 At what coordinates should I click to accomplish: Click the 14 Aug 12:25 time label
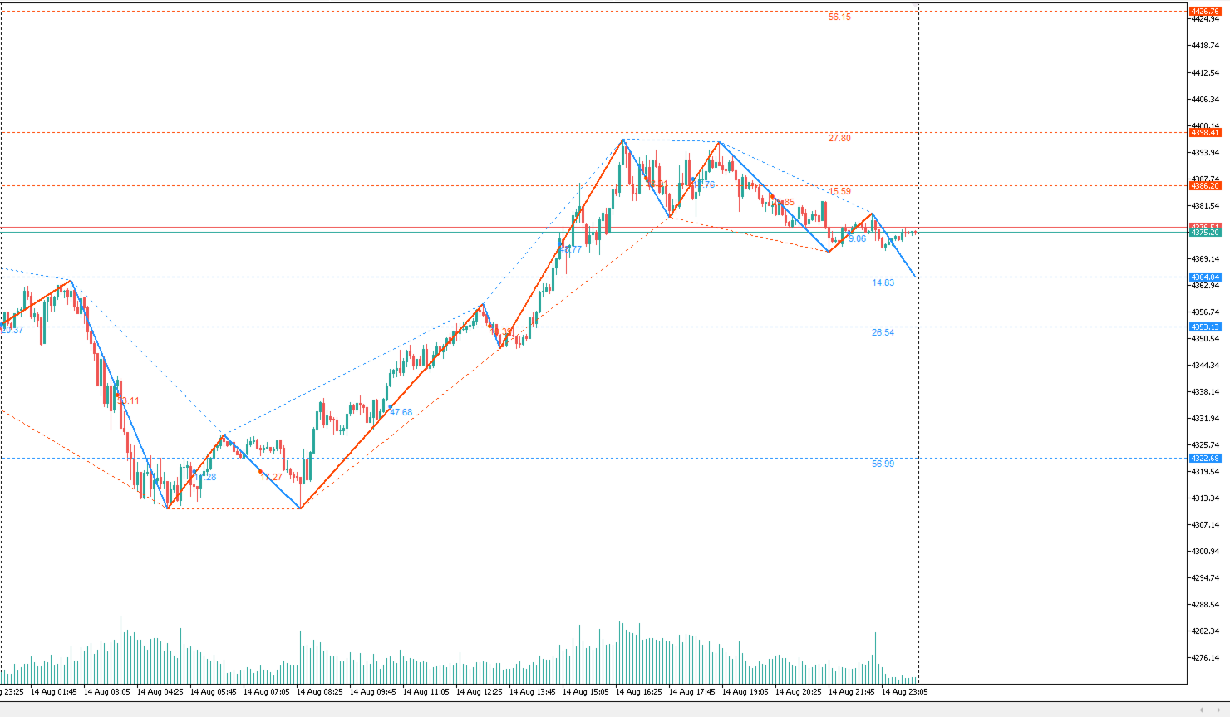479,691
